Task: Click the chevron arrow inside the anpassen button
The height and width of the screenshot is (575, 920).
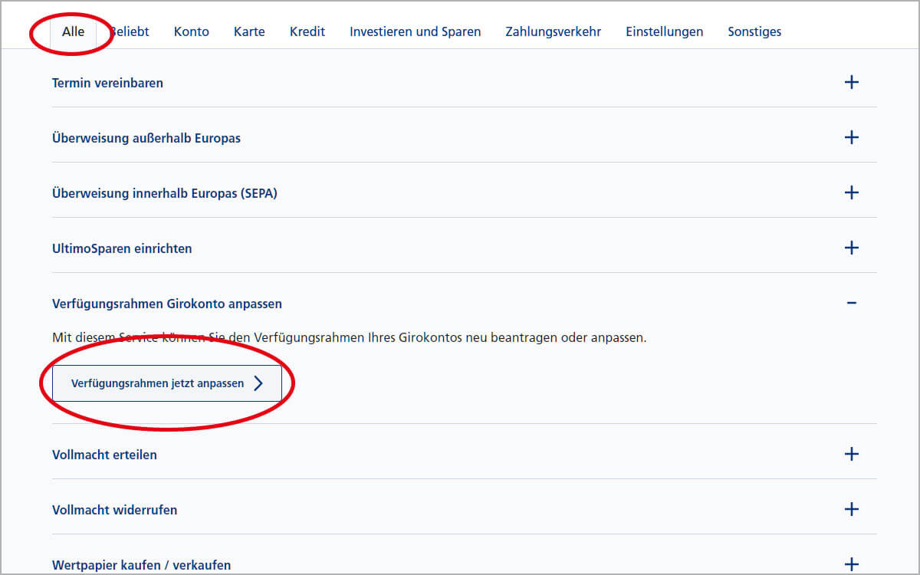Action: [259, 383]
